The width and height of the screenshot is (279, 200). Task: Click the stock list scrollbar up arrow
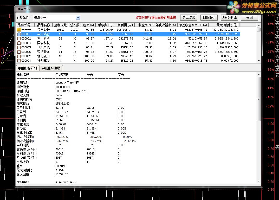pyautogui.click(x=259, y=25)
